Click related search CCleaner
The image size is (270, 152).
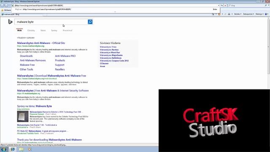(104, 63)
